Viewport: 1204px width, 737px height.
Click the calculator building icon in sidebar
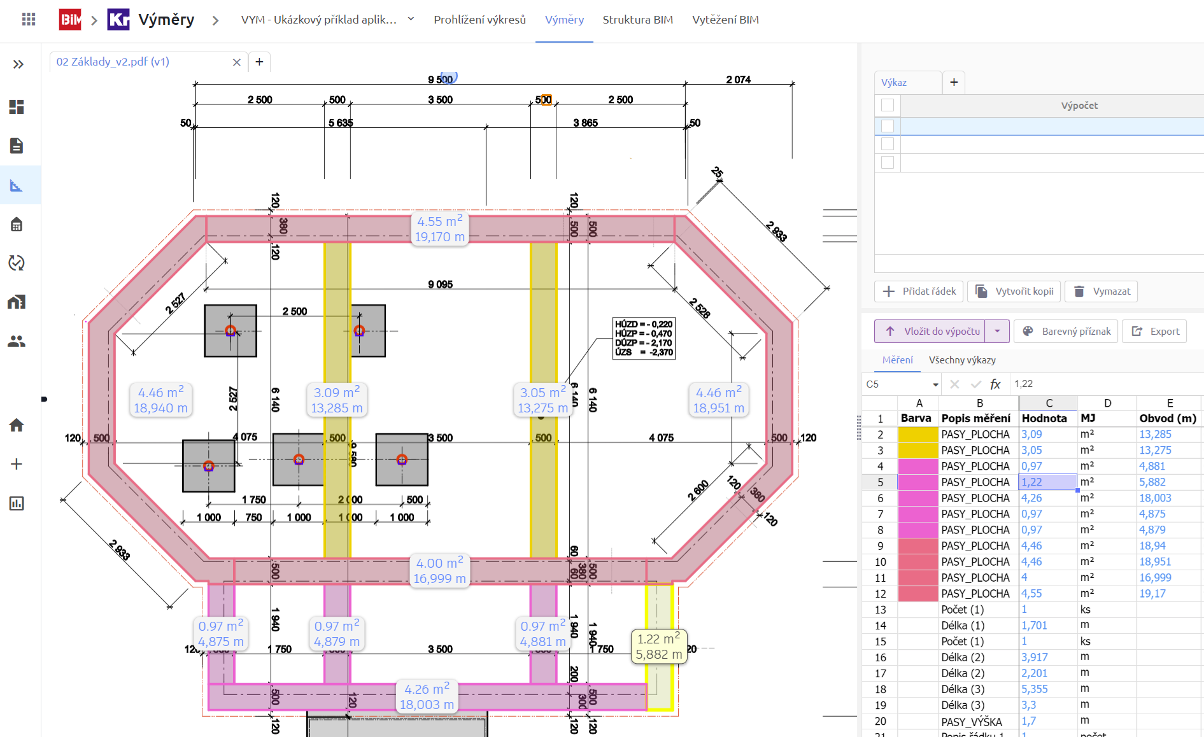17,224
